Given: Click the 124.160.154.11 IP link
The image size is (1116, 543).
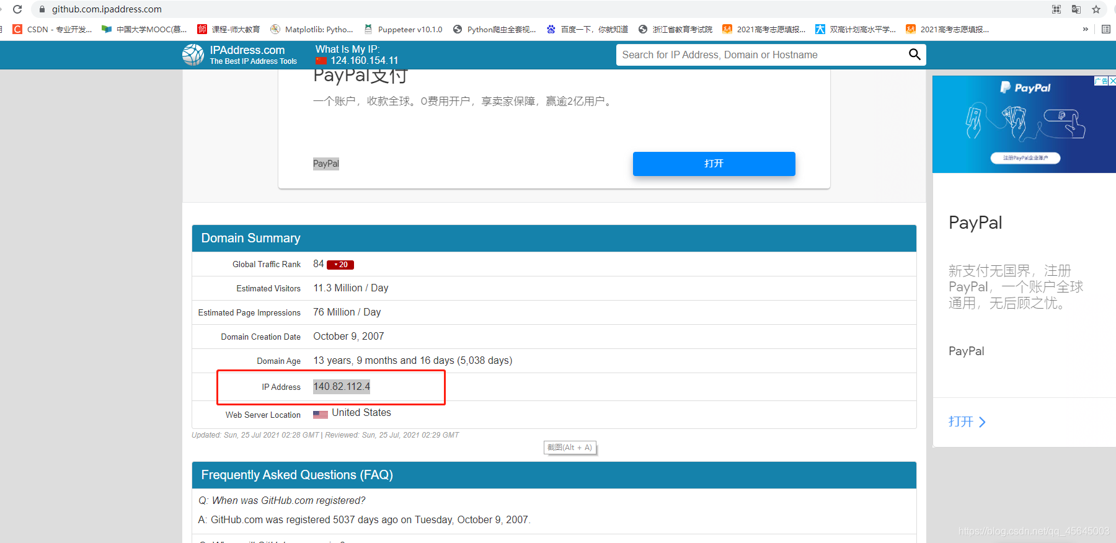Looking at the screenshot, I should tap(365, 61).
